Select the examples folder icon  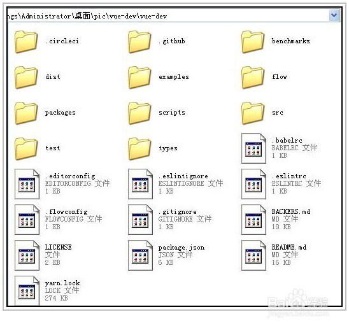point(139,78)
